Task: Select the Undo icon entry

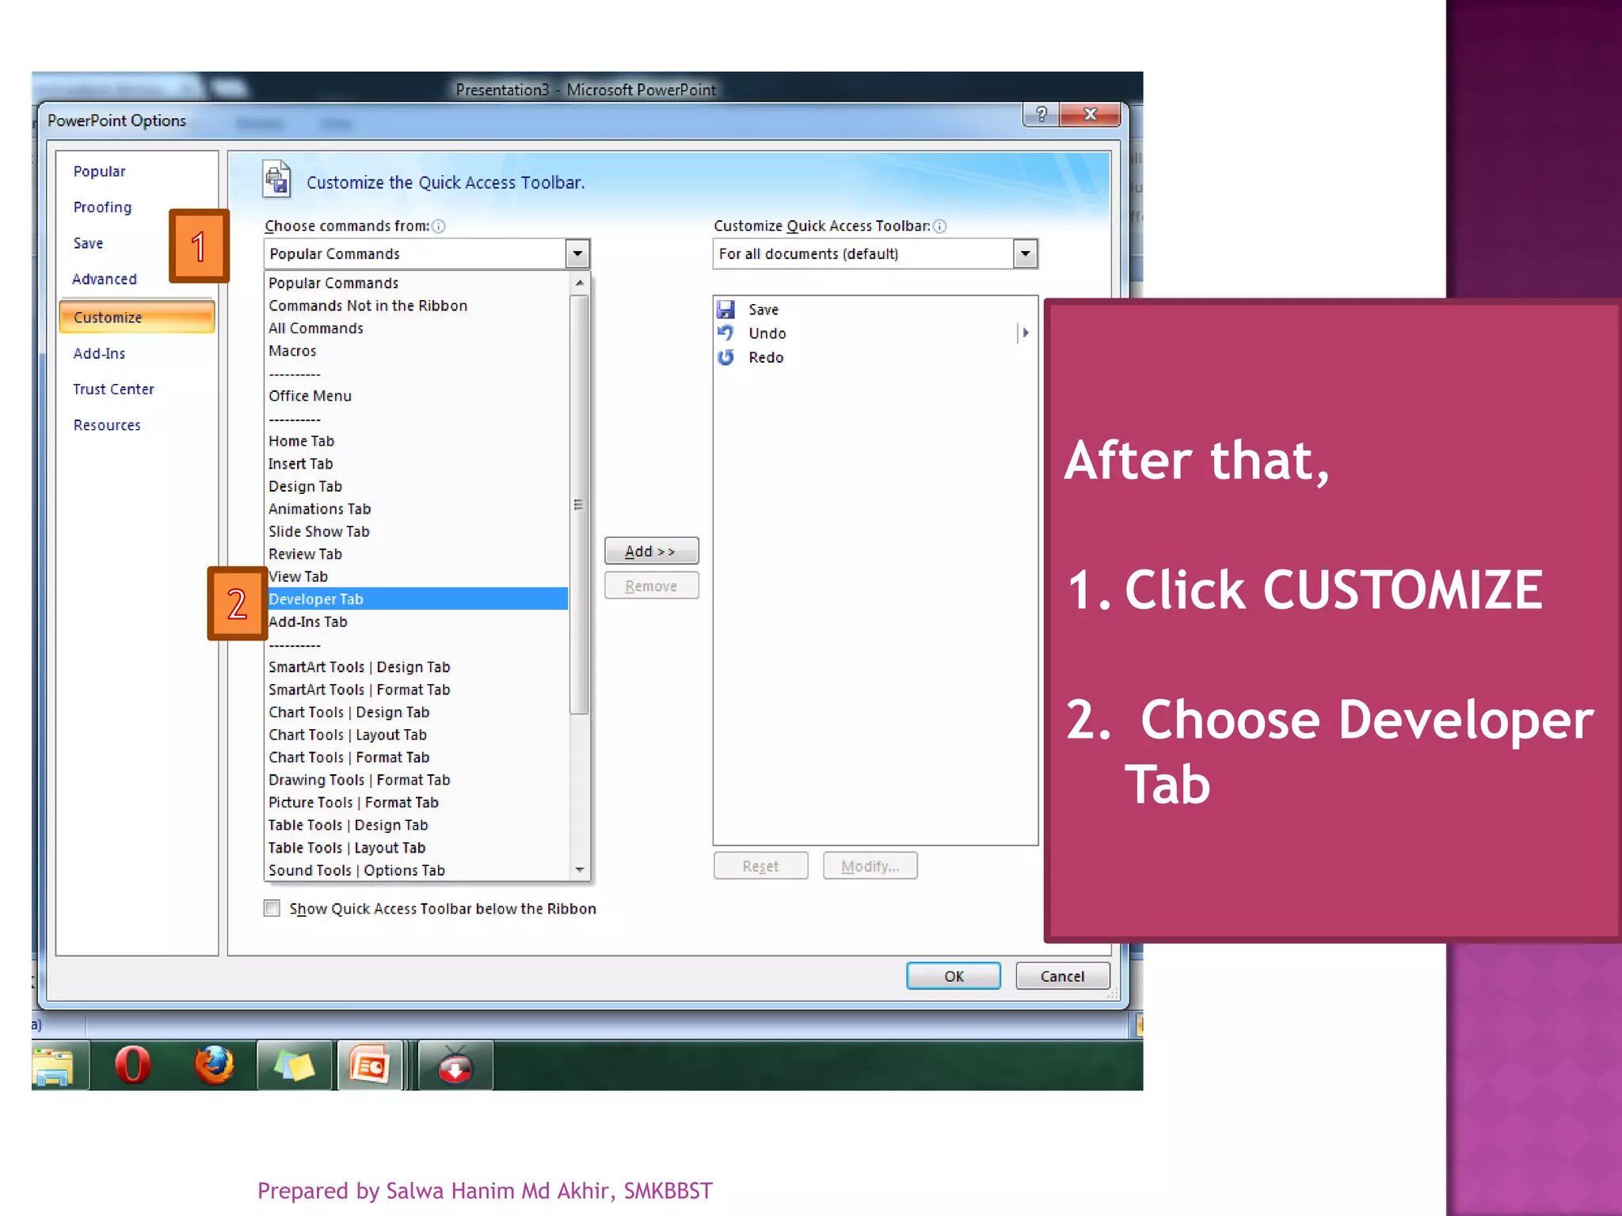Action: point(725,333)
